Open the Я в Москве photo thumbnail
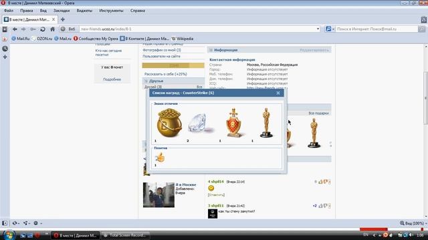The width and height of the screenshot is (428, 240). pos(158,195)
